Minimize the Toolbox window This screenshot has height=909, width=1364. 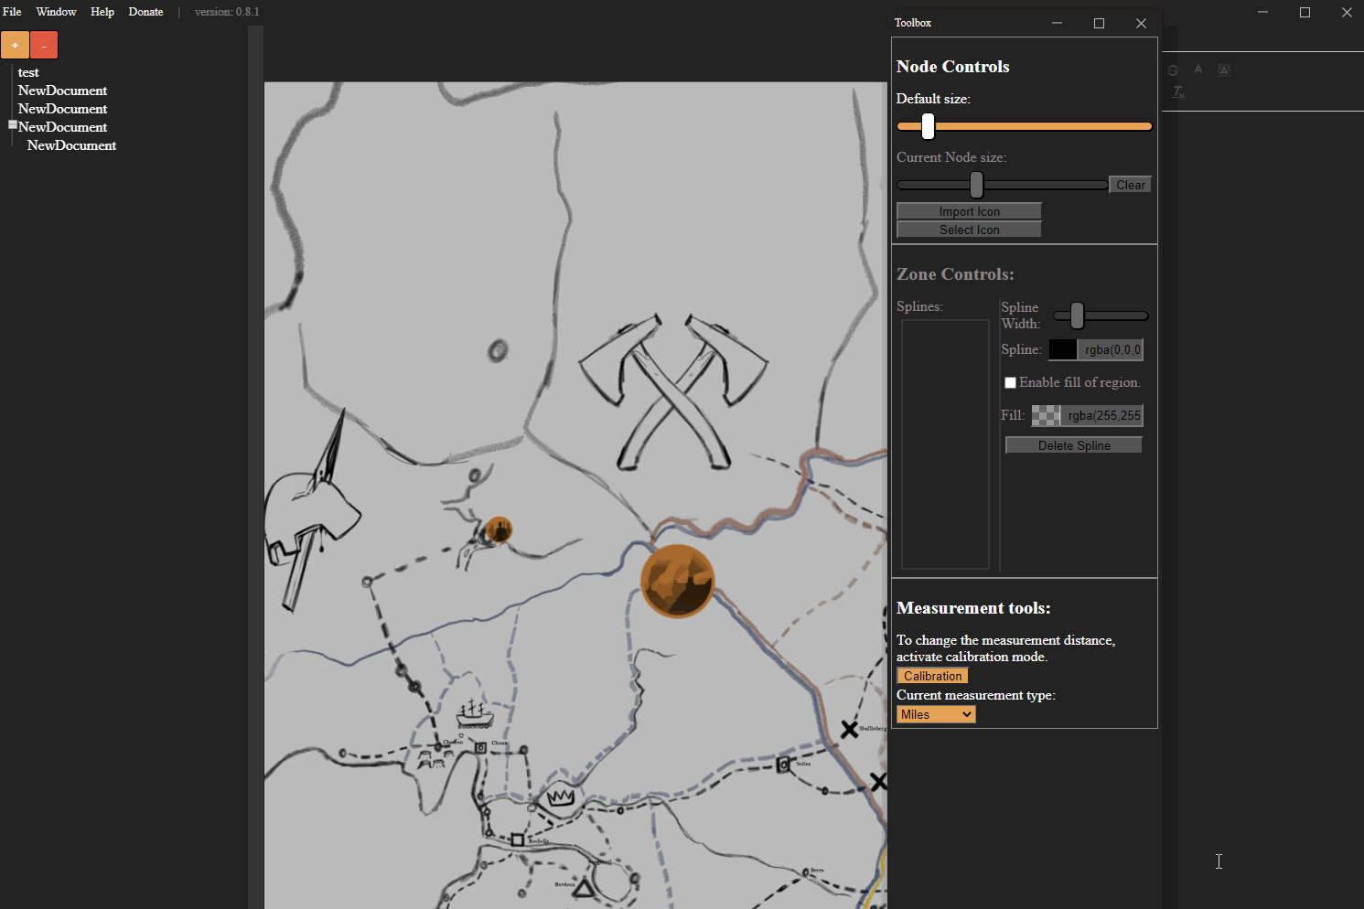(x=1057, y=23)
